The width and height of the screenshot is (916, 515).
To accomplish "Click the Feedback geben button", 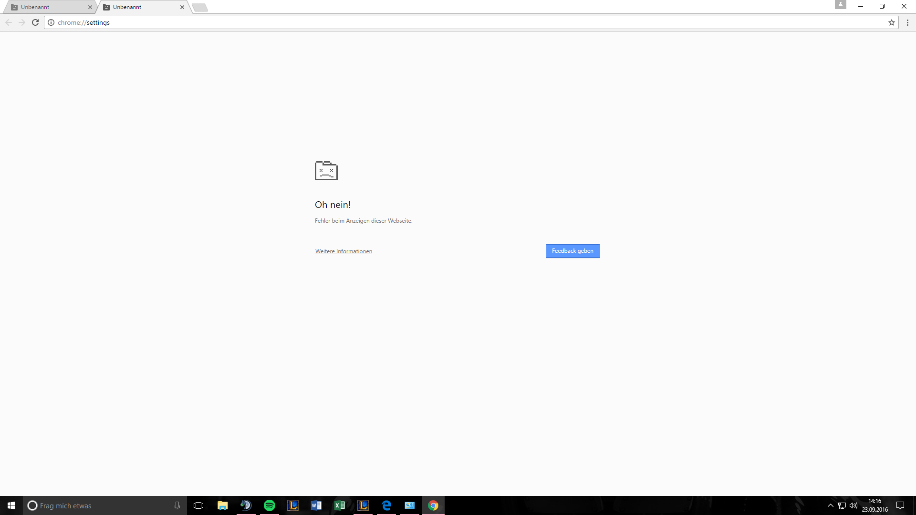I will [x=572, y=251].
